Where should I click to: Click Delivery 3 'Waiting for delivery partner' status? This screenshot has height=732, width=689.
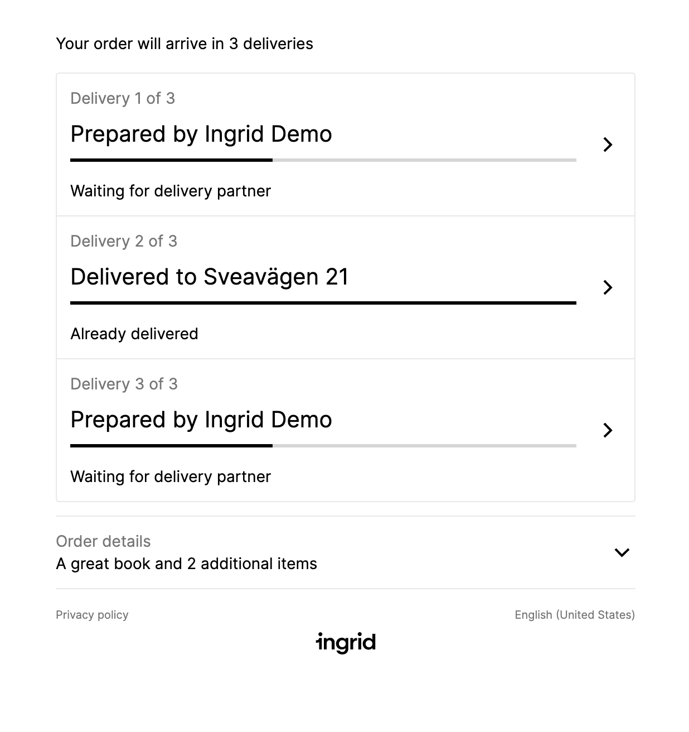coord(171,476)
